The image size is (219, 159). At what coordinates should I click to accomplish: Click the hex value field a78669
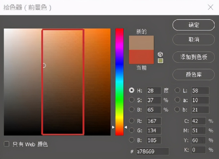click(x=152, y=151)
